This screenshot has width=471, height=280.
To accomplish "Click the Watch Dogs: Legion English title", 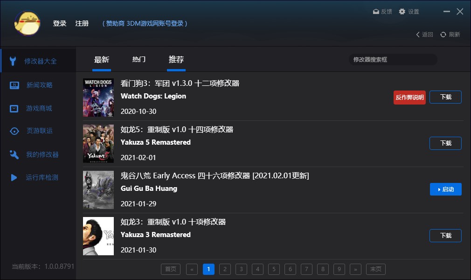I will [153, 96].
